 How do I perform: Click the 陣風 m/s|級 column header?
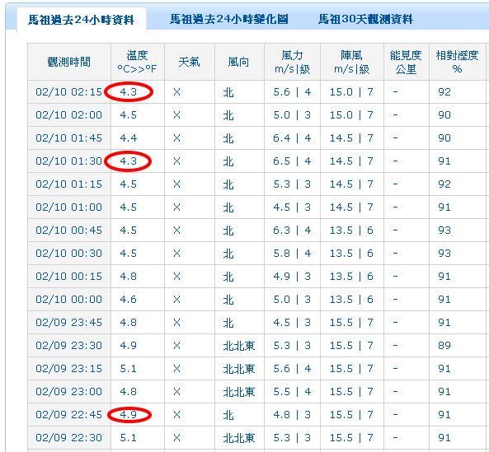(x=352, y=62)
